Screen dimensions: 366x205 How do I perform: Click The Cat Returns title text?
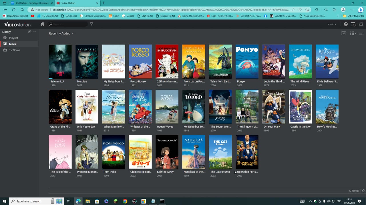(x=220, y=172)
